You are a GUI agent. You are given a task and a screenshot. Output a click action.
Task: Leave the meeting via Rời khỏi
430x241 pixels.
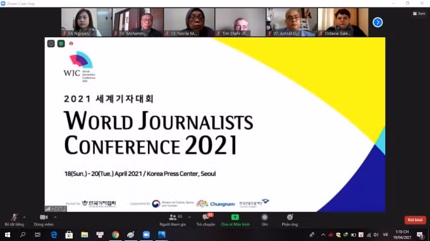[415, 220]
